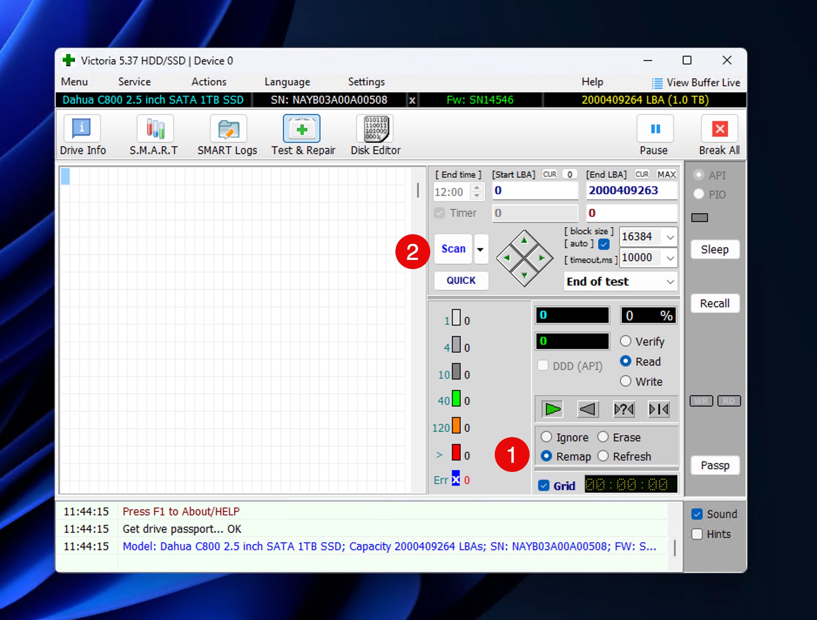Click the Sleep button
This screenshot has width=817, height=620.
715,249
